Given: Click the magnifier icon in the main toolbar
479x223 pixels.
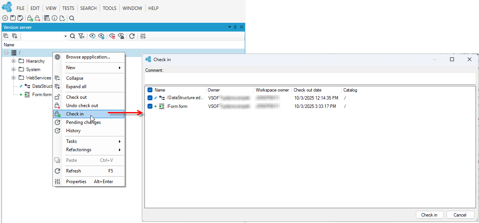Looking at the screenshot, I should click(72, 18).
